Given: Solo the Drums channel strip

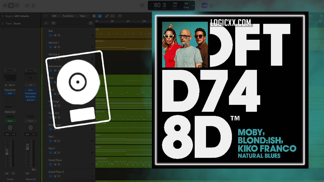Looking at the screenshot, I should pyautogui.click(x=13, y=173).
